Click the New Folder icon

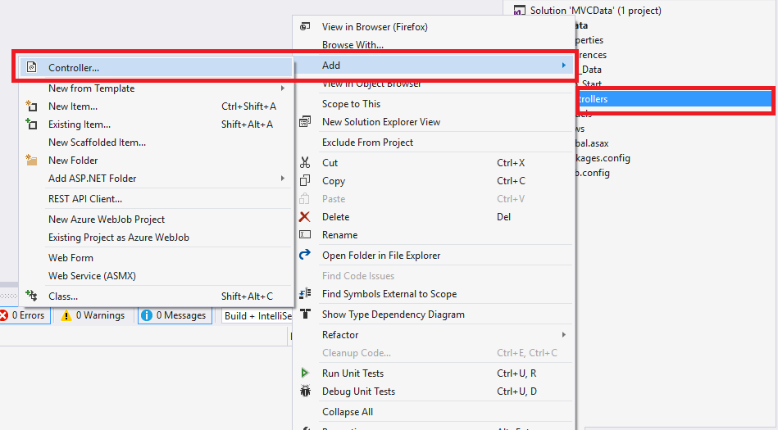[31, 161]
